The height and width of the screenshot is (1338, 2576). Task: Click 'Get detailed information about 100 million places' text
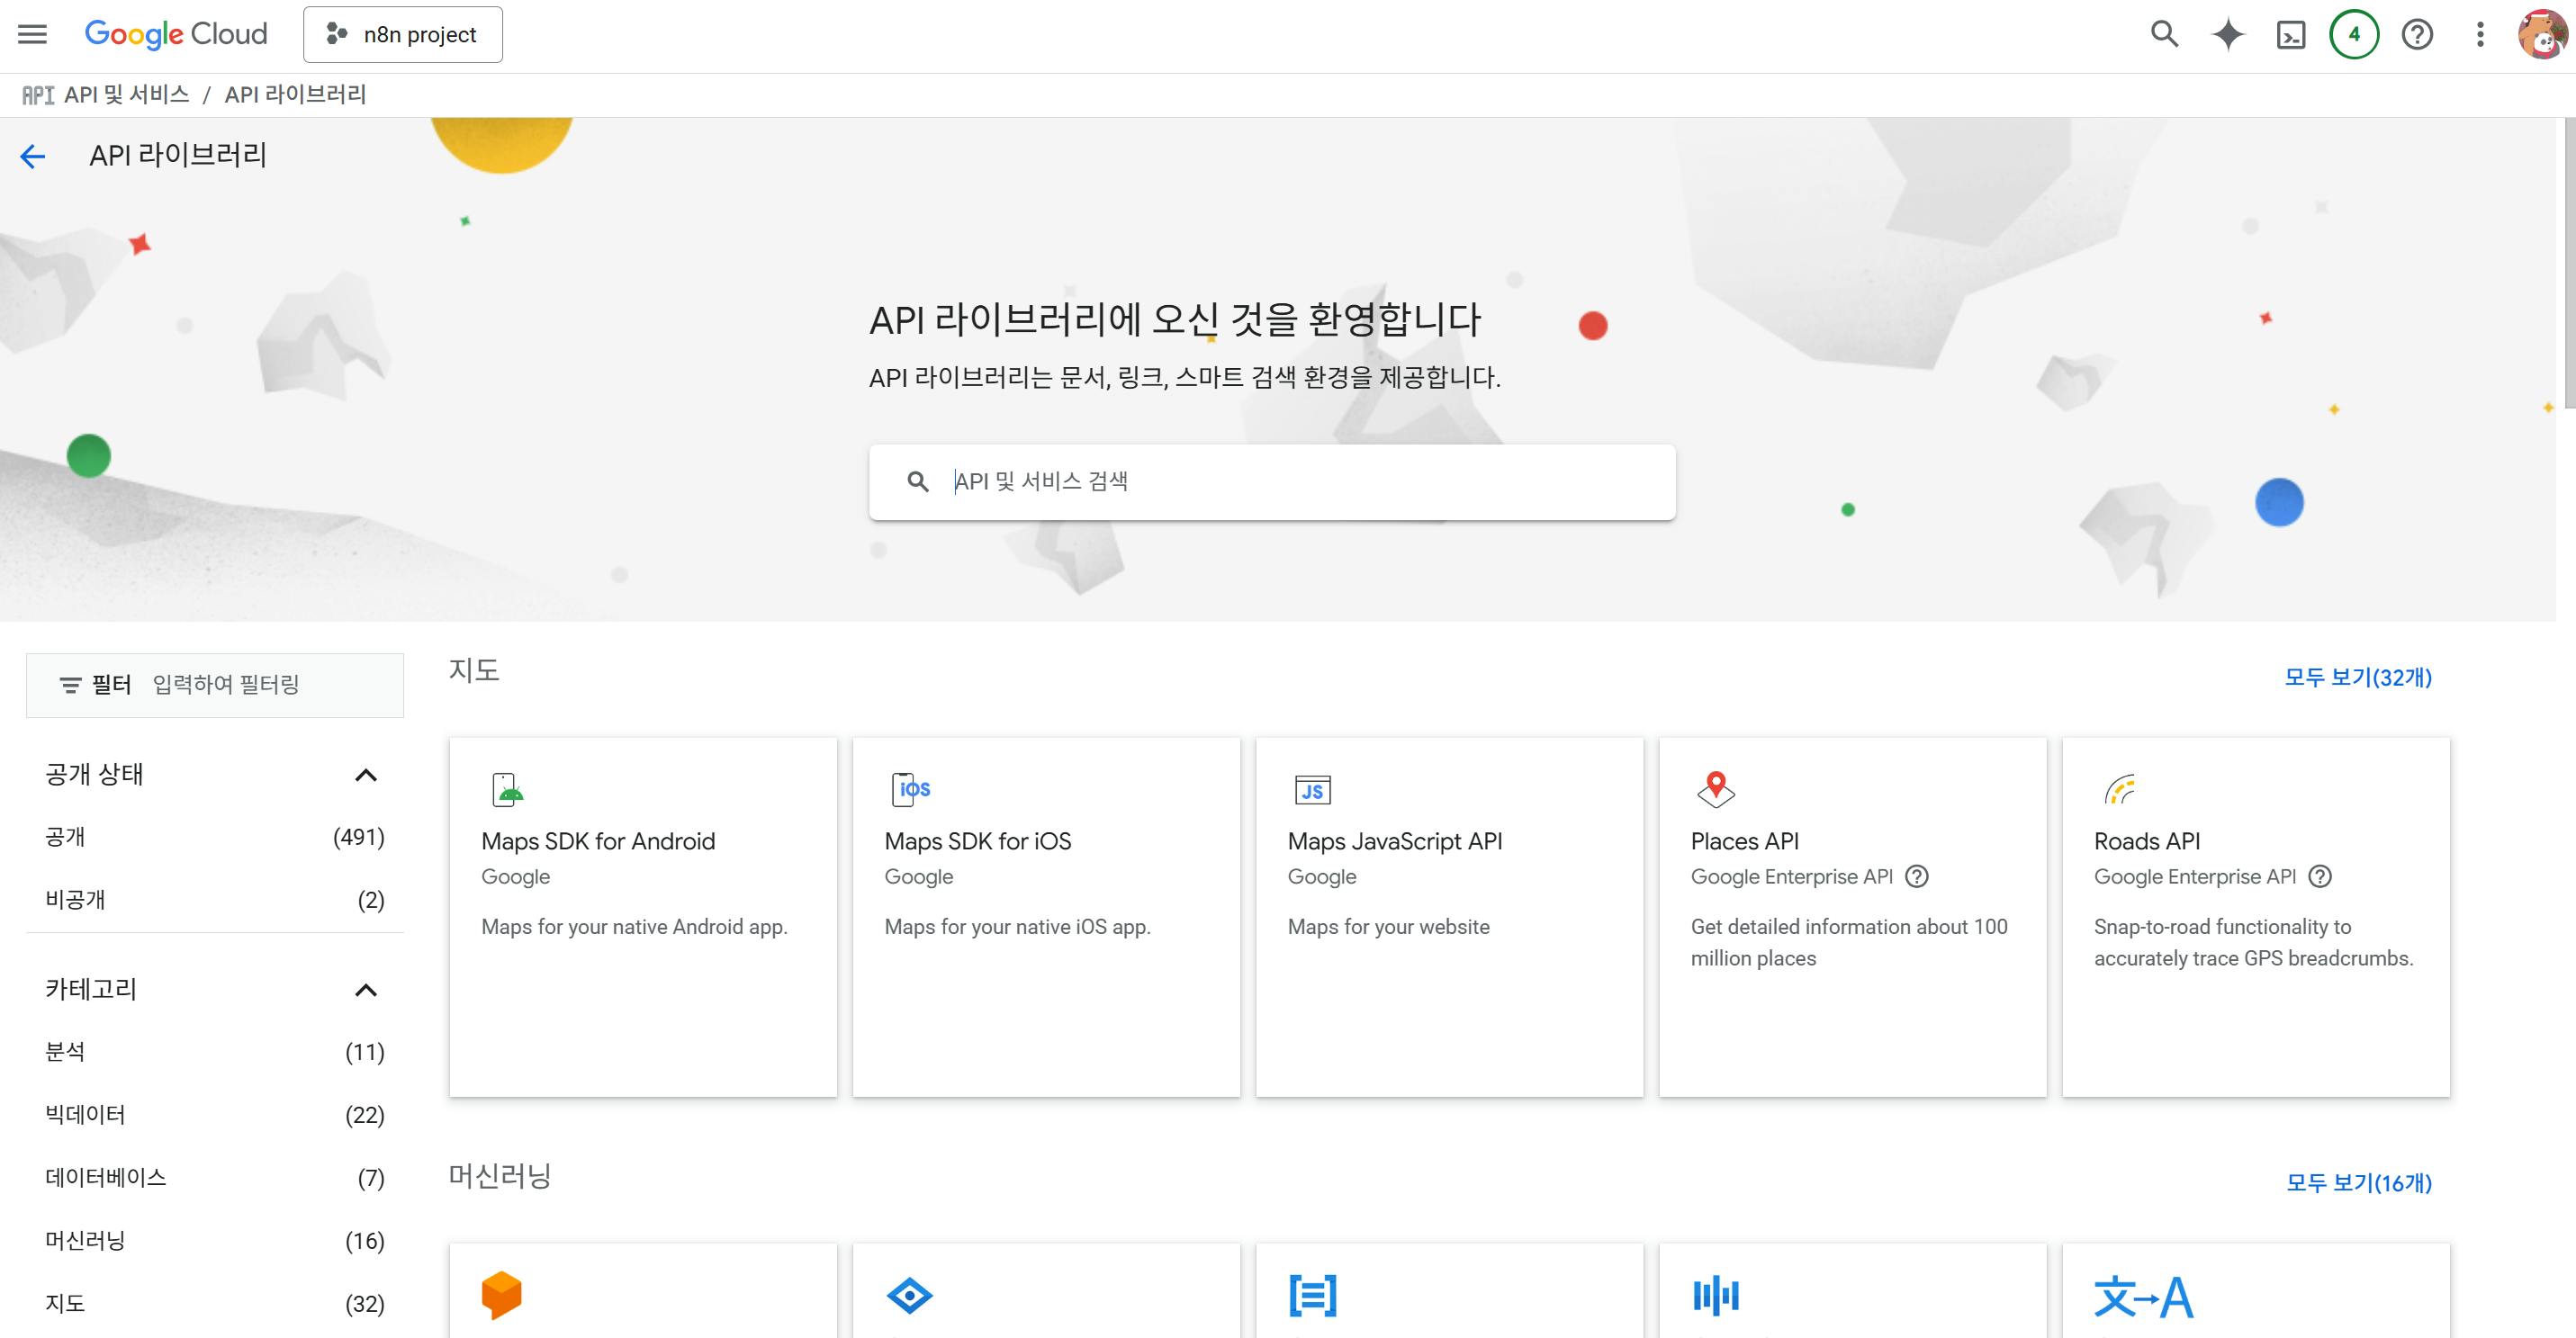tap(1849, 942)
